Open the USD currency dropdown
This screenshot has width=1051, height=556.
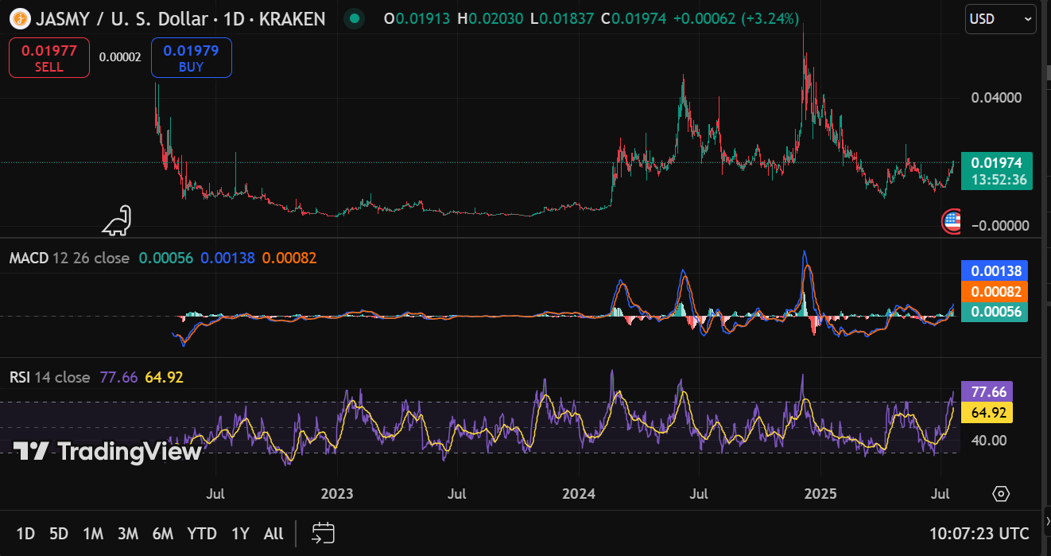tap(1000, 18)
